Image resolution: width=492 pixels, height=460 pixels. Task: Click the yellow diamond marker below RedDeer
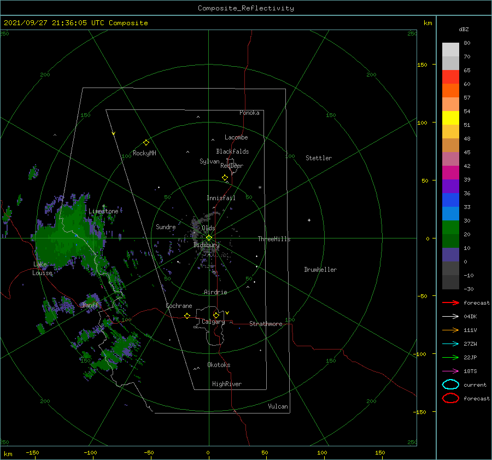click(x=225, y=178)
